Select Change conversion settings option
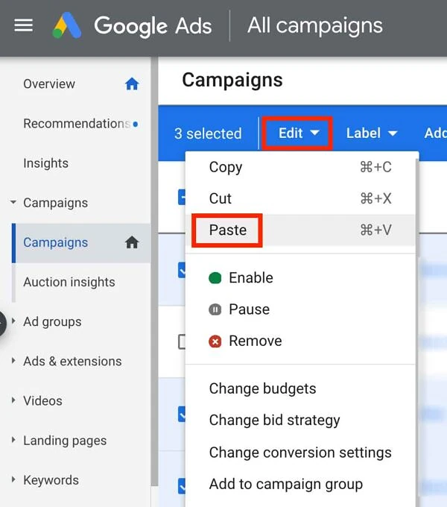 pyautogui.click(x=300, y=453)
